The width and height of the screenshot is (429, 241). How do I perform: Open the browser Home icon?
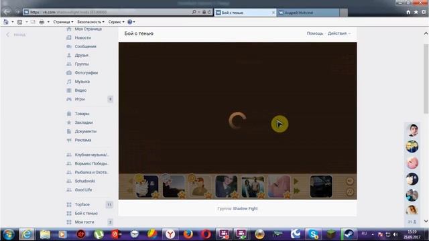[x=408, y=12]
